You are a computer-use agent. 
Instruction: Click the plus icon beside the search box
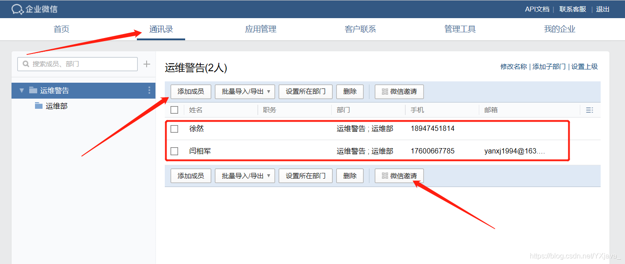point(147,64)
